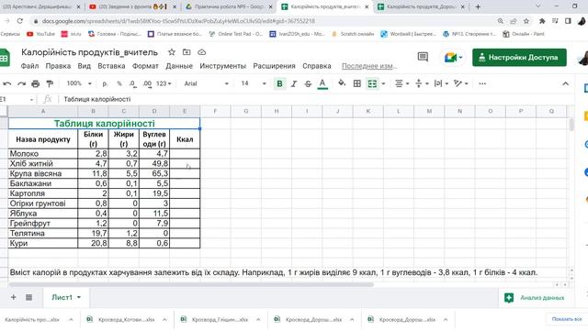The width and height of the screenshot is (588, 330).
Task: Expand merge type dropdown arrow
Action: [383, 83]
